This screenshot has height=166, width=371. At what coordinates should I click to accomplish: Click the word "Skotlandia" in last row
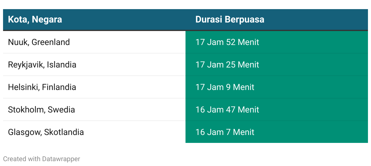click(64, 132)
